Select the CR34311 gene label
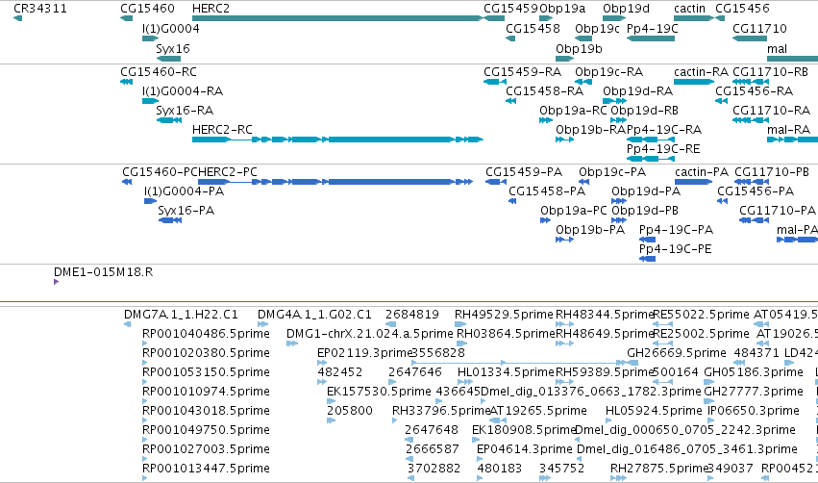 40,9
